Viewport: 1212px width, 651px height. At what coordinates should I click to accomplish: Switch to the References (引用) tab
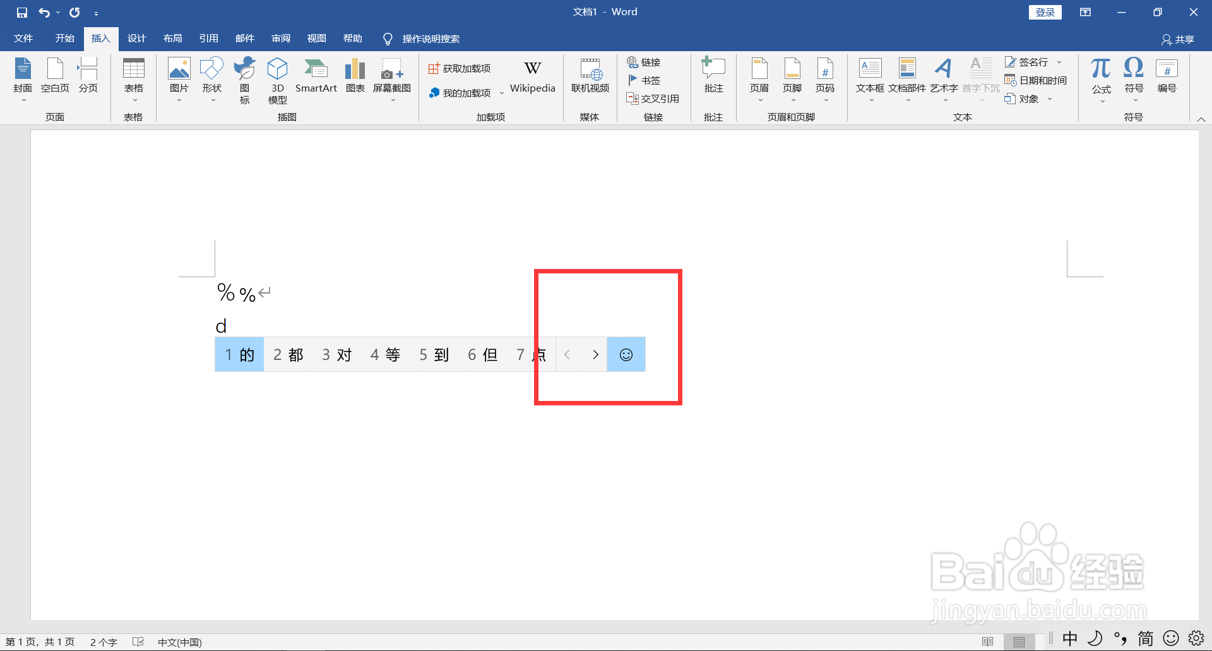208,39
